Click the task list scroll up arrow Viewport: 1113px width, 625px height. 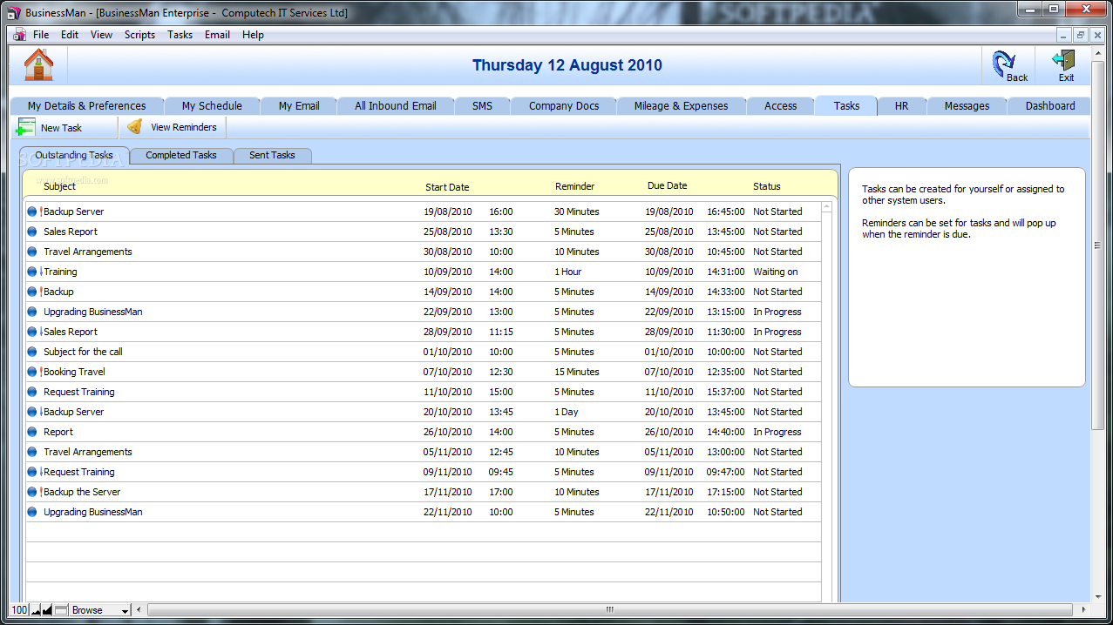coord(826,208)
